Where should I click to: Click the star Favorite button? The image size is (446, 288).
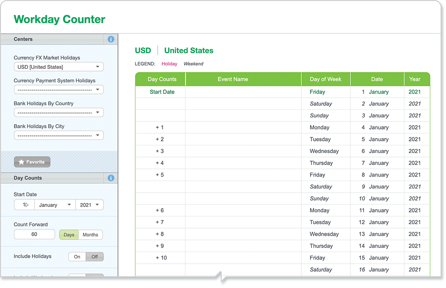click(32, 162)
